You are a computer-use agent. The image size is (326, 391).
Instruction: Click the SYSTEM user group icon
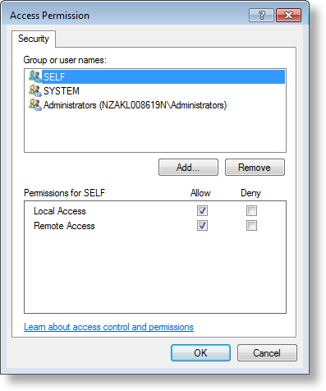35,90
